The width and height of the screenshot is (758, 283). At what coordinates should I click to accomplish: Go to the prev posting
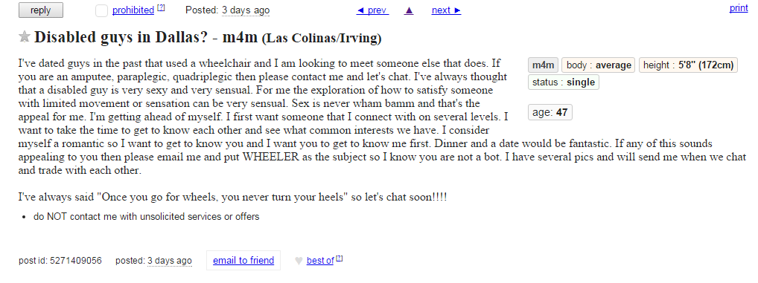[372, 10]
